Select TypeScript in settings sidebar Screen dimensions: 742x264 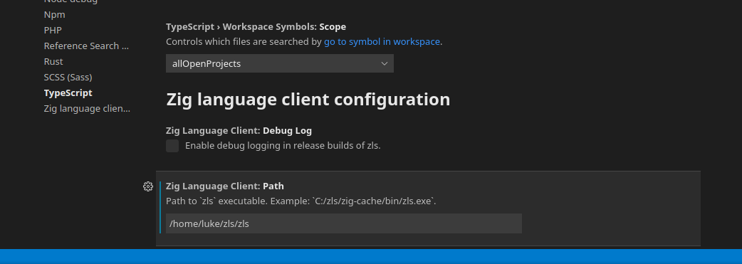click(68, 93)
